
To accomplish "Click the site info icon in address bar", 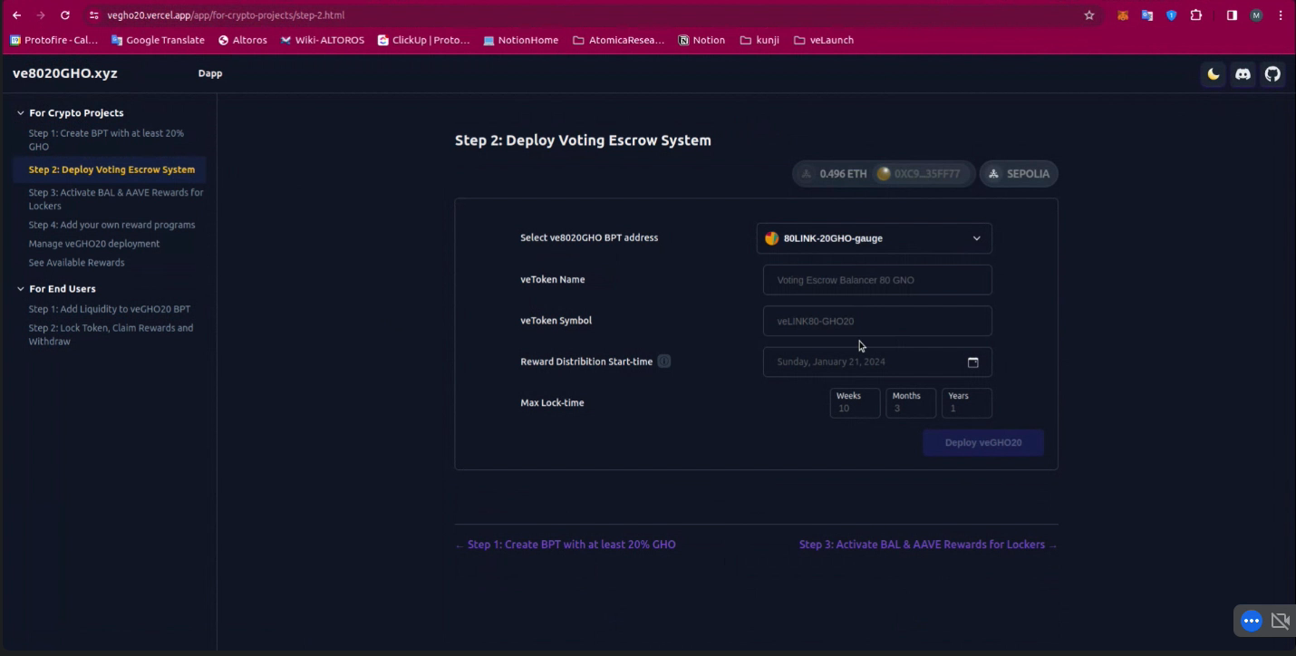I will pos(93,15).
